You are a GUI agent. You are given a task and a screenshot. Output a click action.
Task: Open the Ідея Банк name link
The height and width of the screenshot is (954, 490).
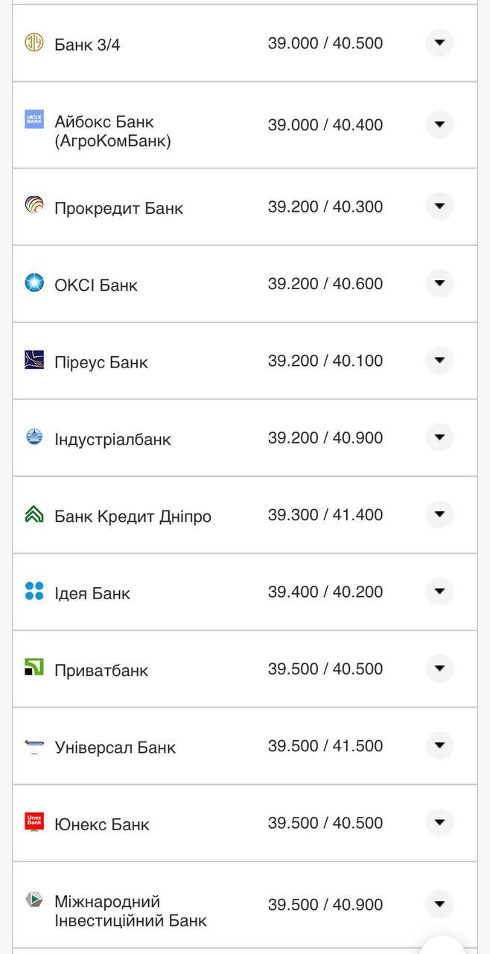pyautogui.click(x=92, y=594)
